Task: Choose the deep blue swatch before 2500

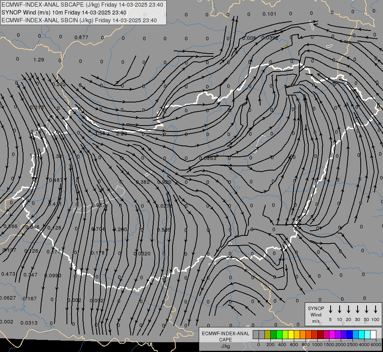Action: 350,335
